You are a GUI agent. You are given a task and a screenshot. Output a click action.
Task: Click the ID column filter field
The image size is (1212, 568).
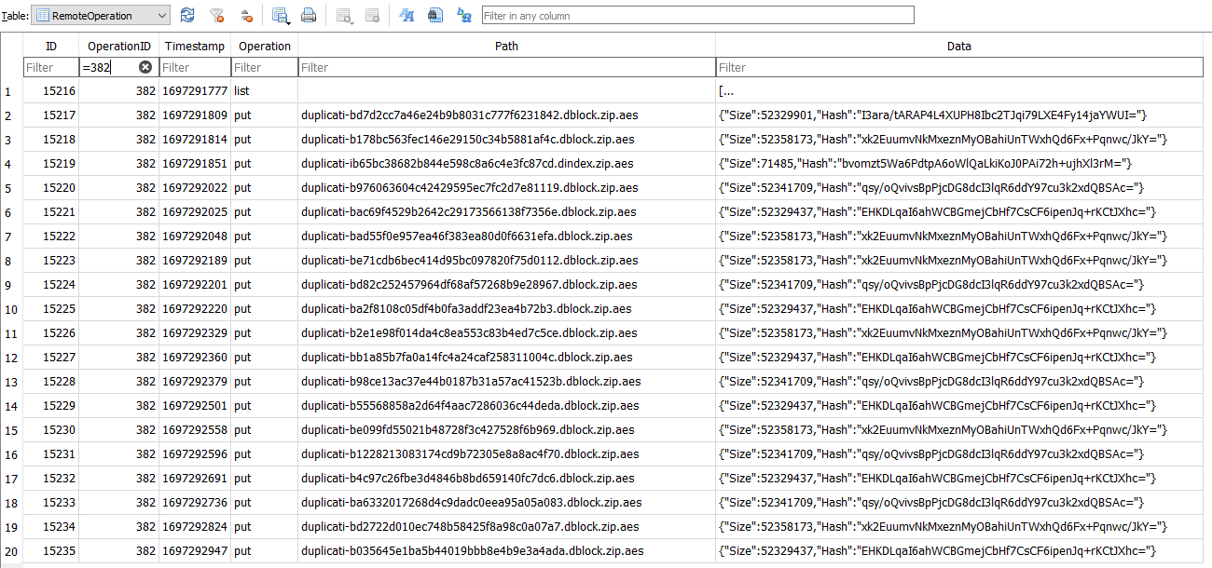coord(50,67)
